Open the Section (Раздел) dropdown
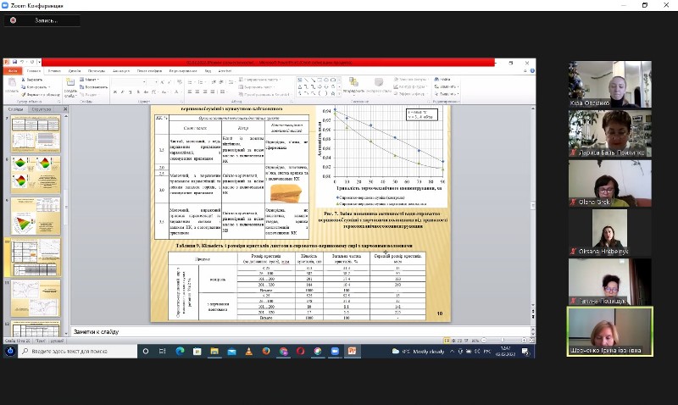The image size is (678, 405). [89, 94]
